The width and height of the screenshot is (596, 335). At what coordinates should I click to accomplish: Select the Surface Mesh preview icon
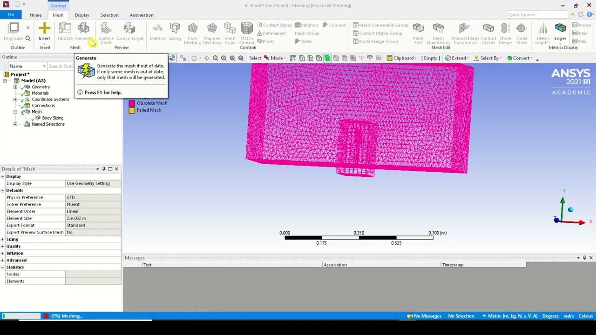[106, 28]
